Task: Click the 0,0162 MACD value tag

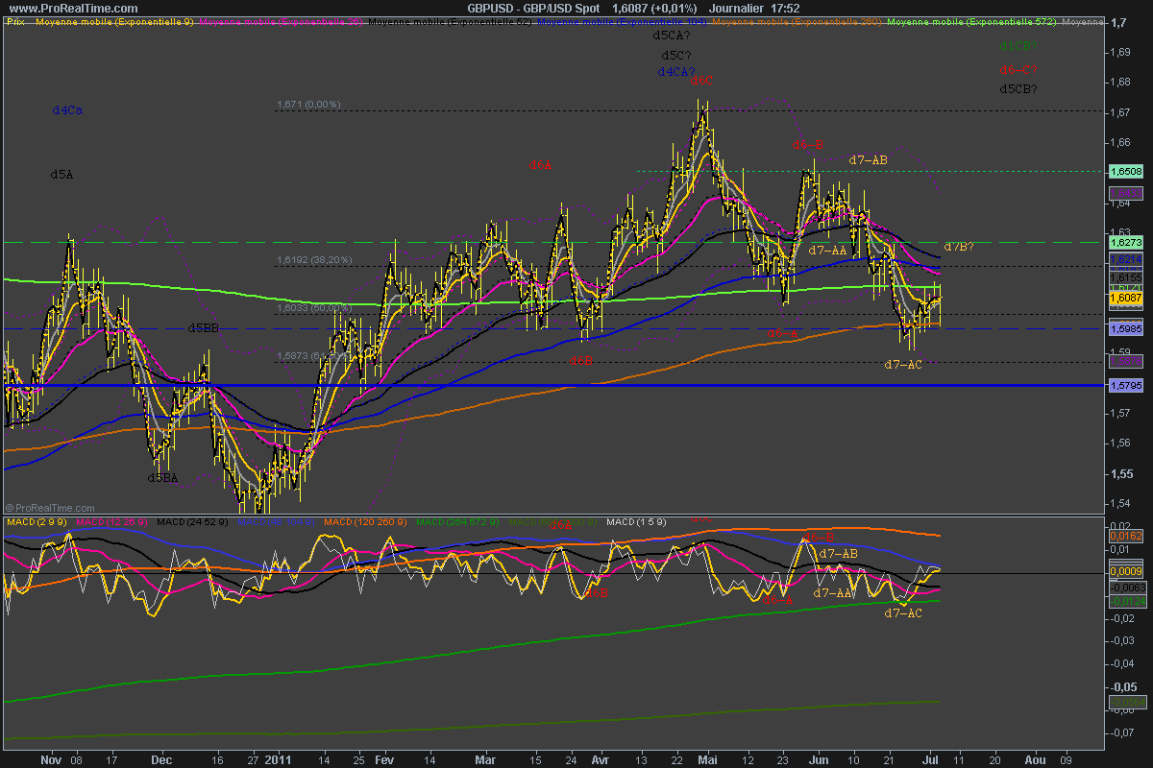Action: 1125,535
